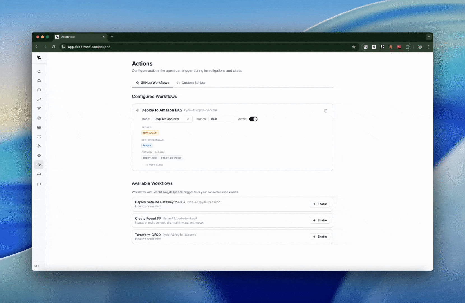
Task: Open the Mode dropdown showing Requires Approval
Action: [172, 119]
